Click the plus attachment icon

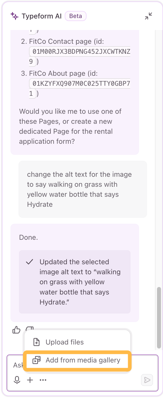(30, 380)
